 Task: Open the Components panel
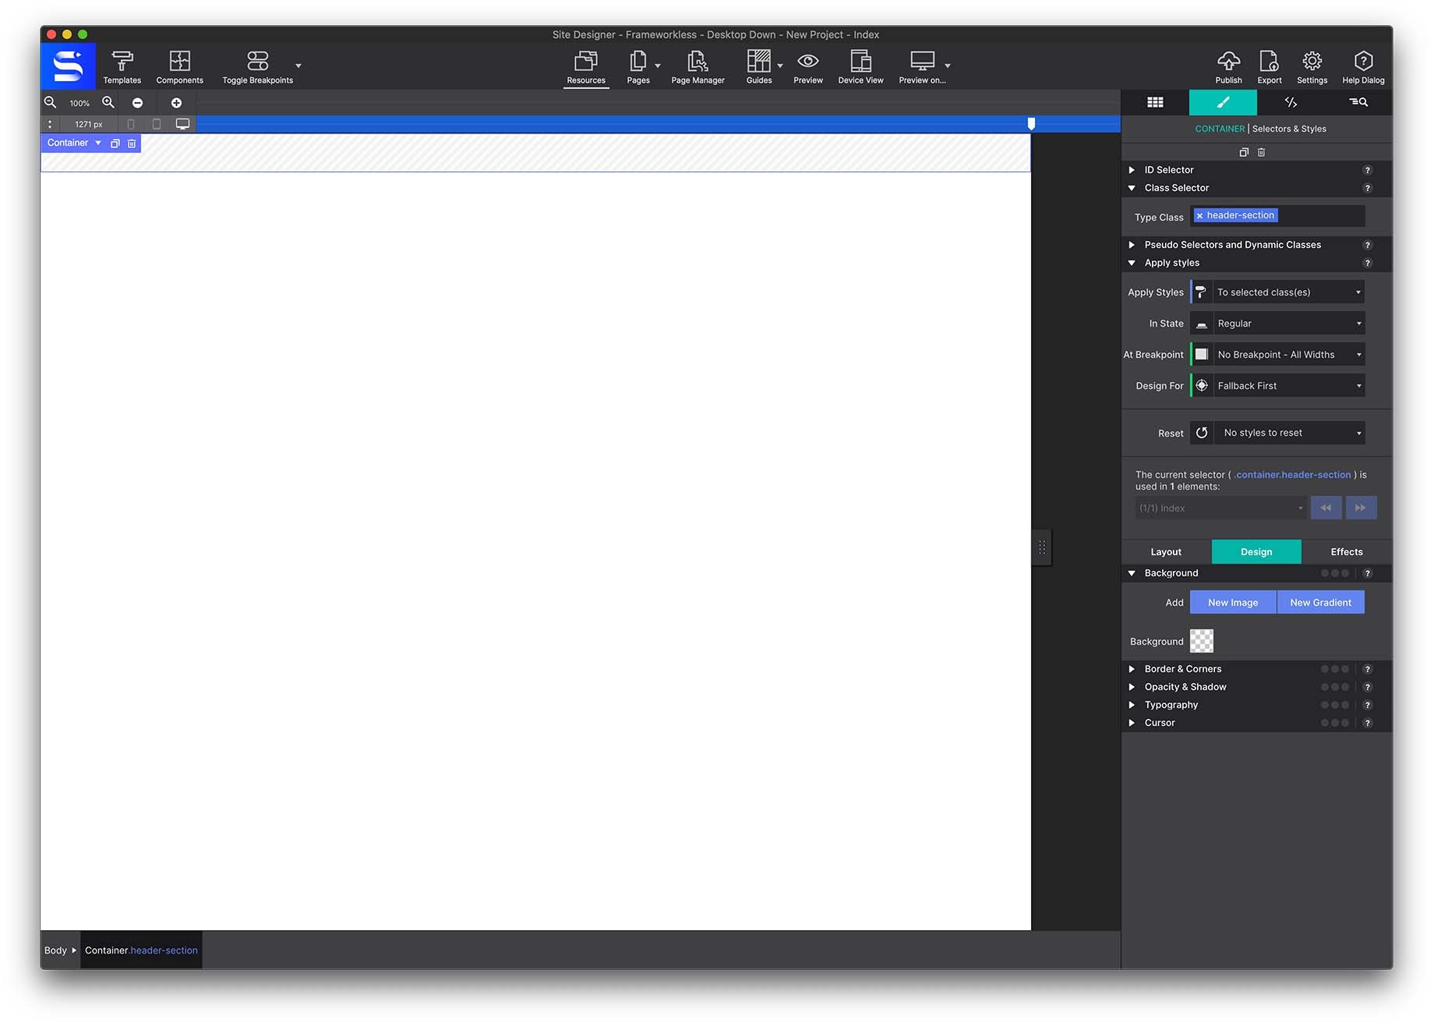180,67
